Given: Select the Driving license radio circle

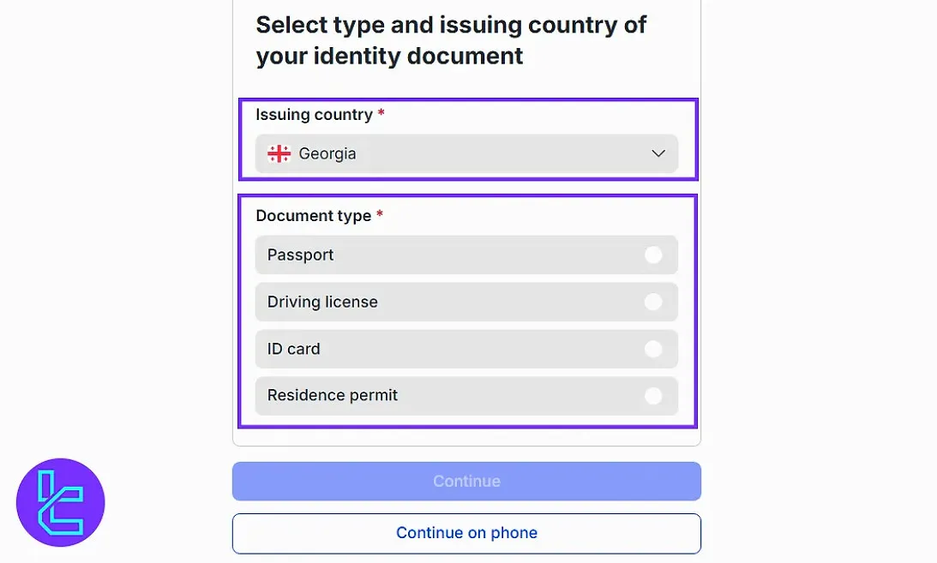Looking at the screenshot, I should click(653, 302).
